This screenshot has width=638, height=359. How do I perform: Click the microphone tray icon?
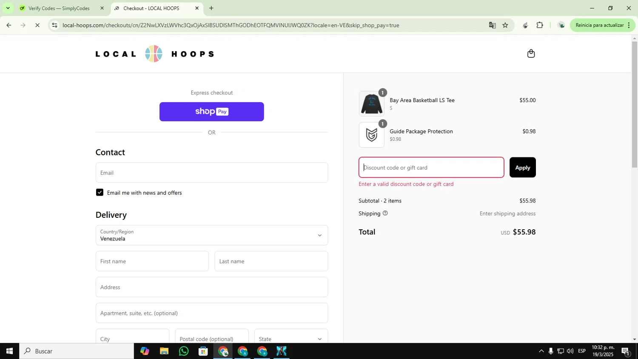(551, 351)
